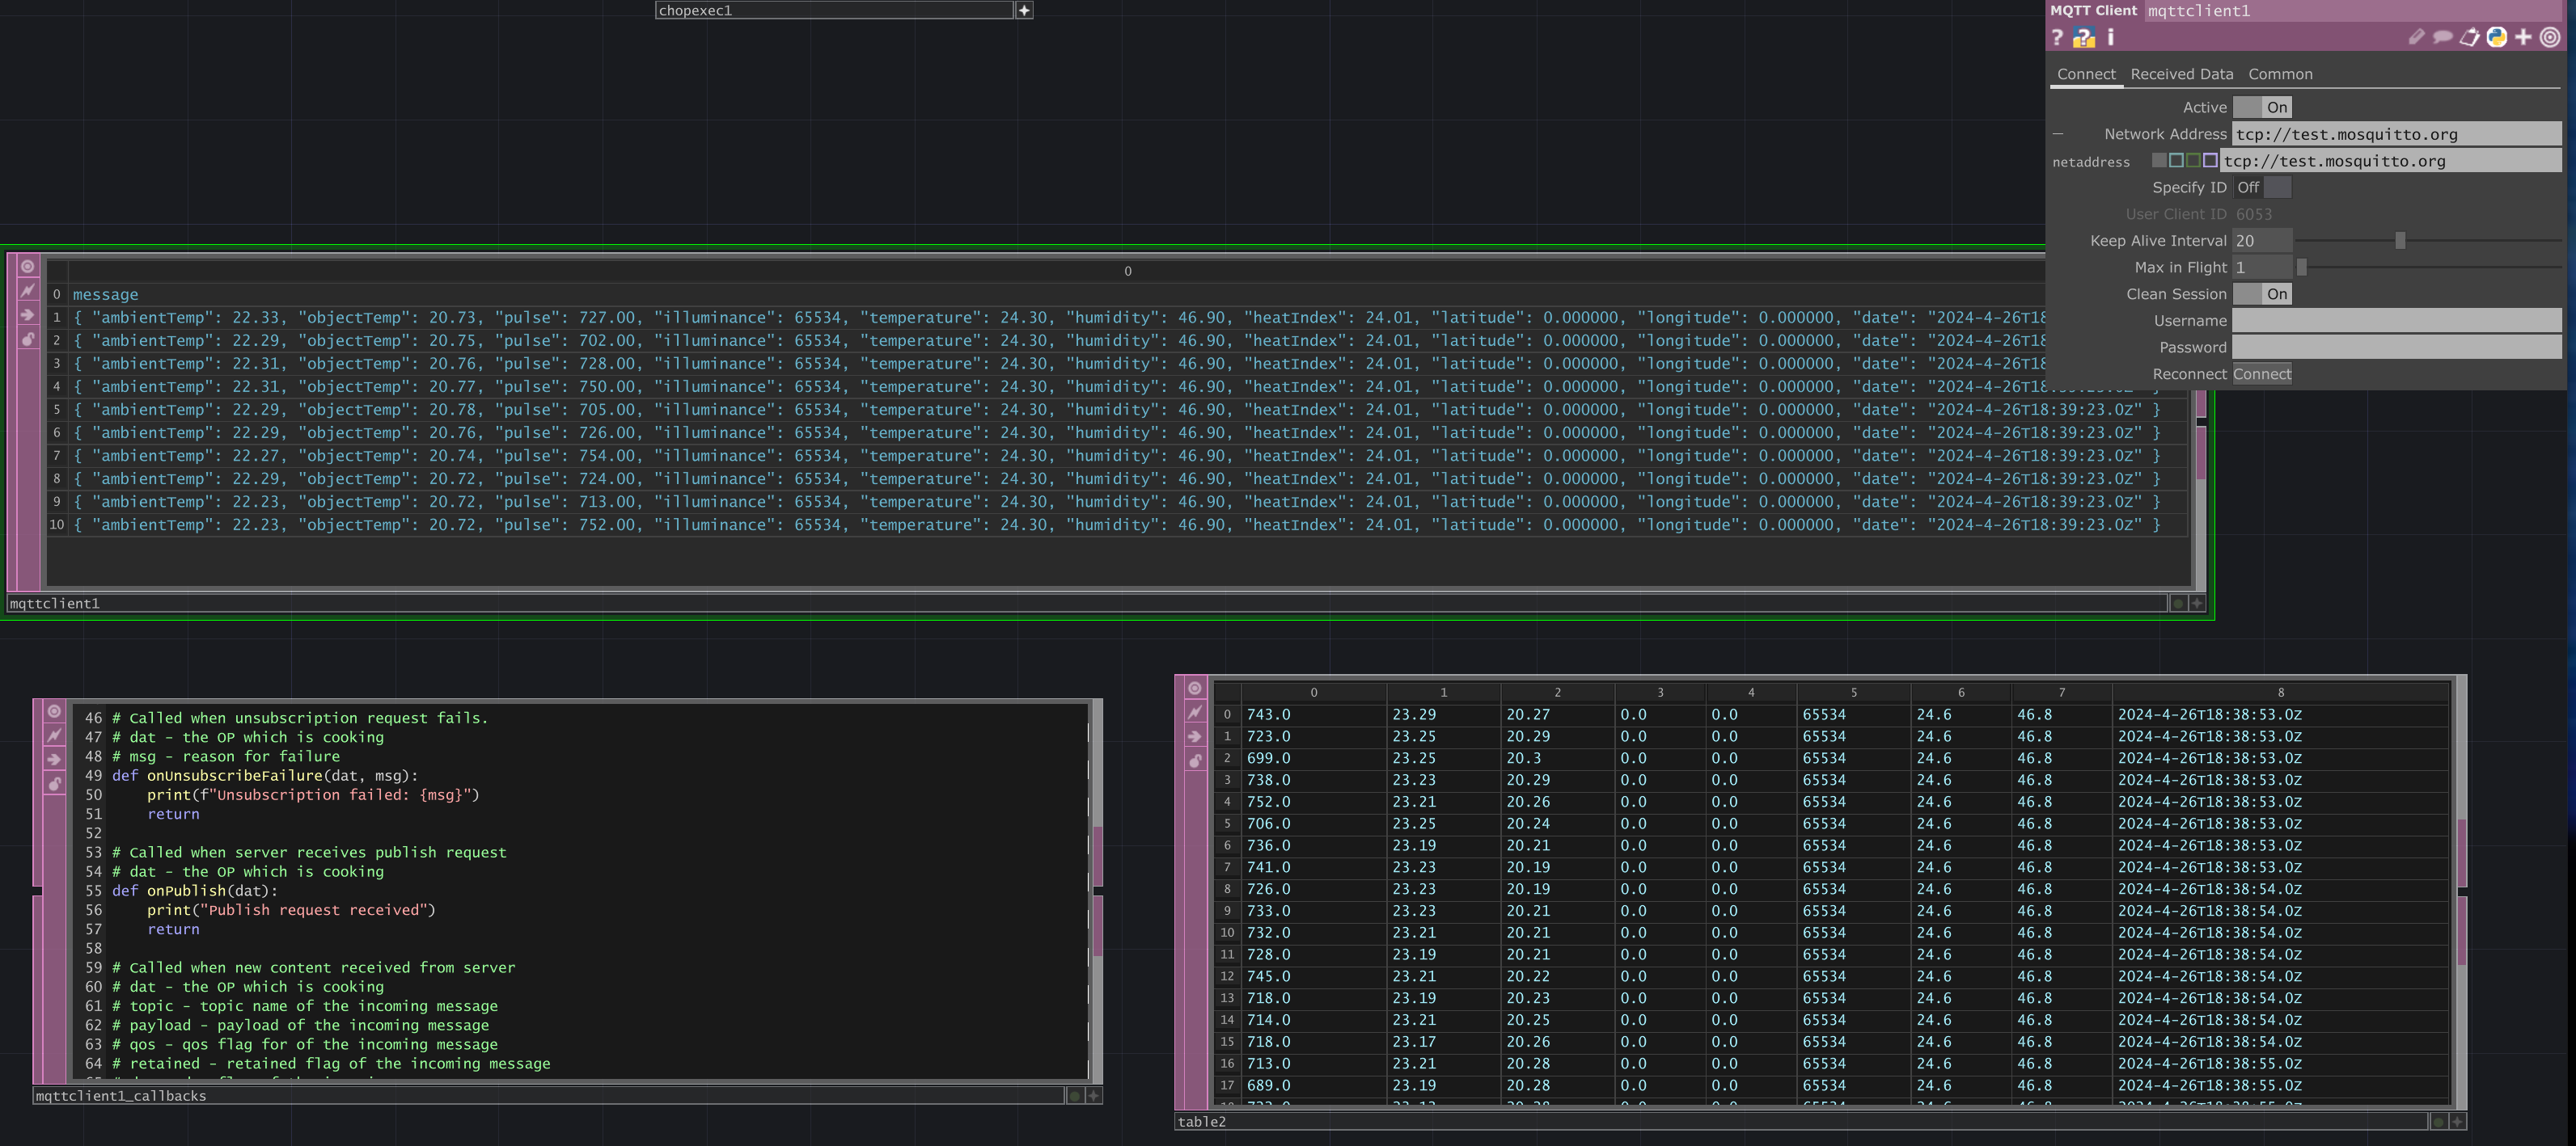2576x1146 pixels.
Task: Toggle the Active switch
Action: (2262, 108)
